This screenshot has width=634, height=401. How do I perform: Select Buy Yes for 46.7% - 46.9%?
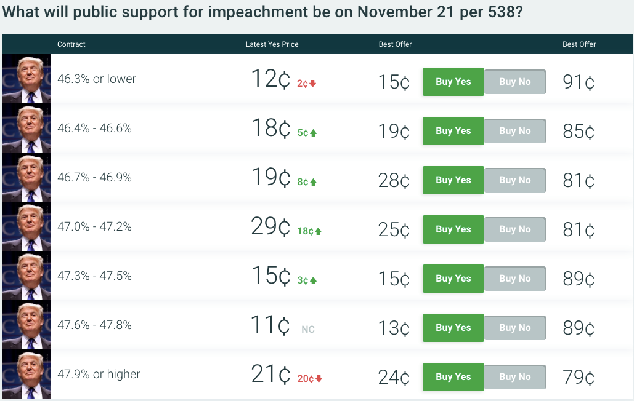pos(453,180)
